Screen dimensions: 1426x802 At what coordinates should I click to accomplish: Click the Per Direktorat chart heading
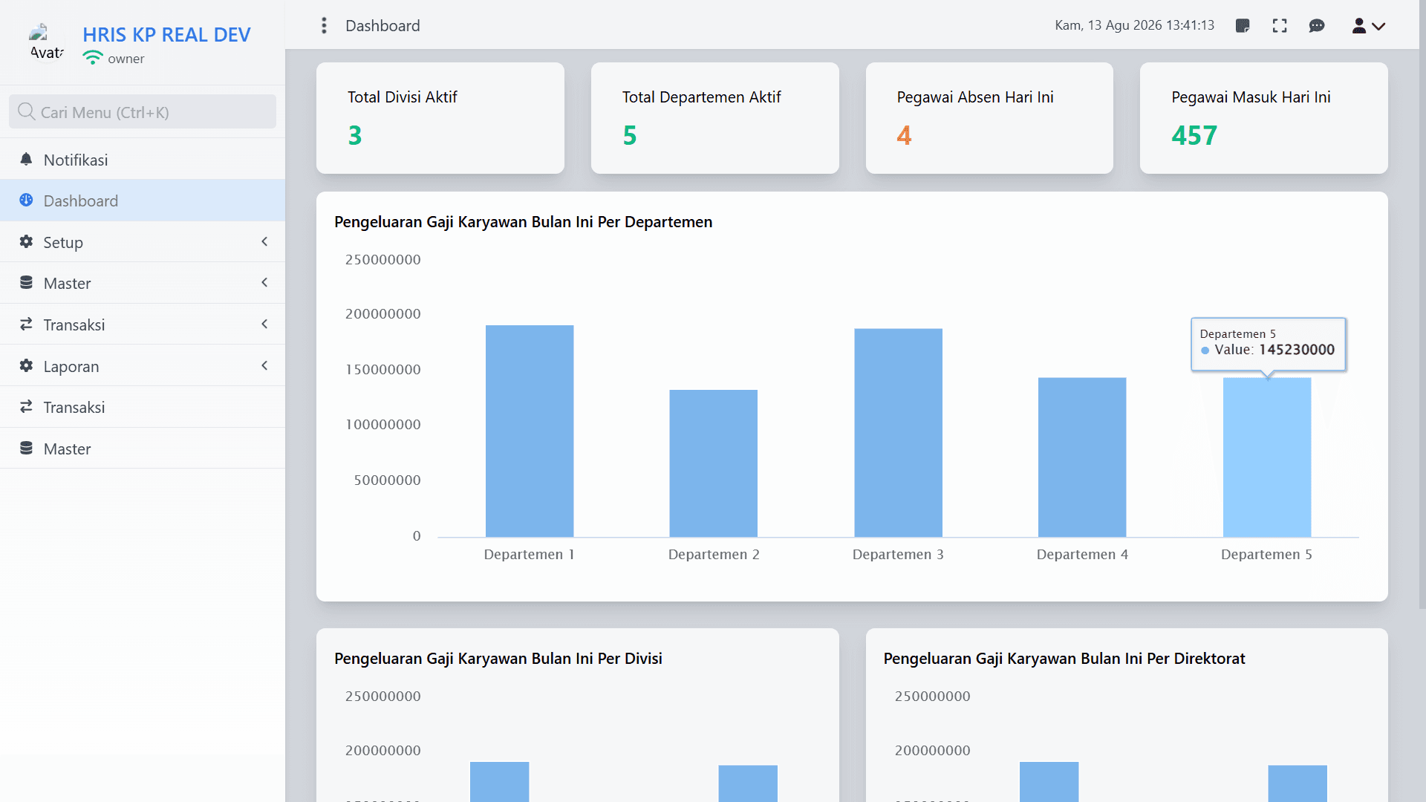[x=1064, y=659]
